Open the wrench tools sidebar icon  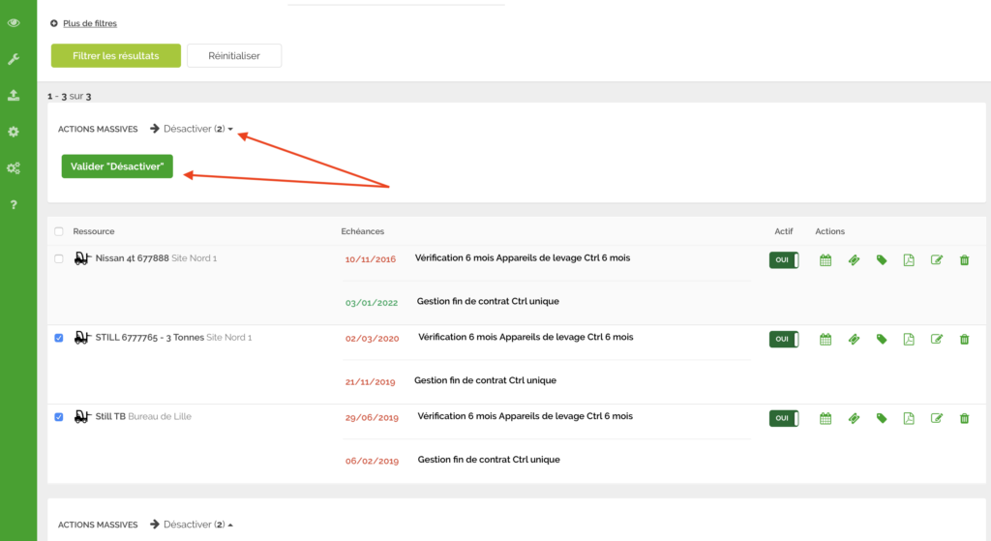pyautogui.click(x=14, y=59)
